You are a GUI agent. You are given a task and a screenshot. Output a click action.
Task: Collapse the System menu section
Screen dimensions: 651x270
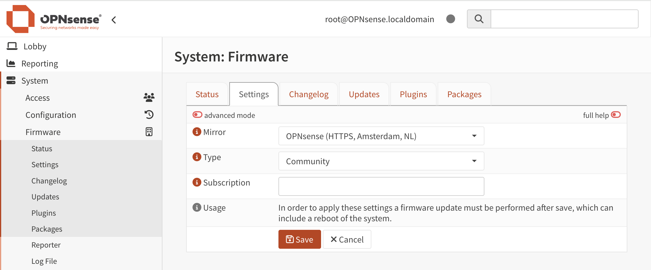pos(35,81)
